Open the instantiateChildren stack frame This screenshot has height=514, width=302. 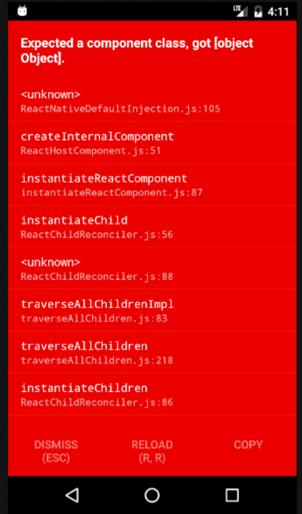(x=152, y=394)
